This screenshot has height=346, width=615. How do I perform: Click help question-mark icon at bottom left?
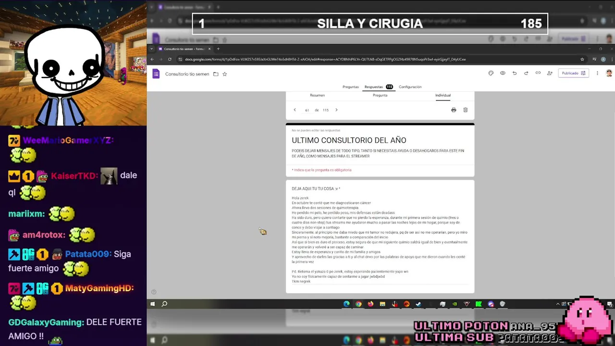click(x=154, y=292)
